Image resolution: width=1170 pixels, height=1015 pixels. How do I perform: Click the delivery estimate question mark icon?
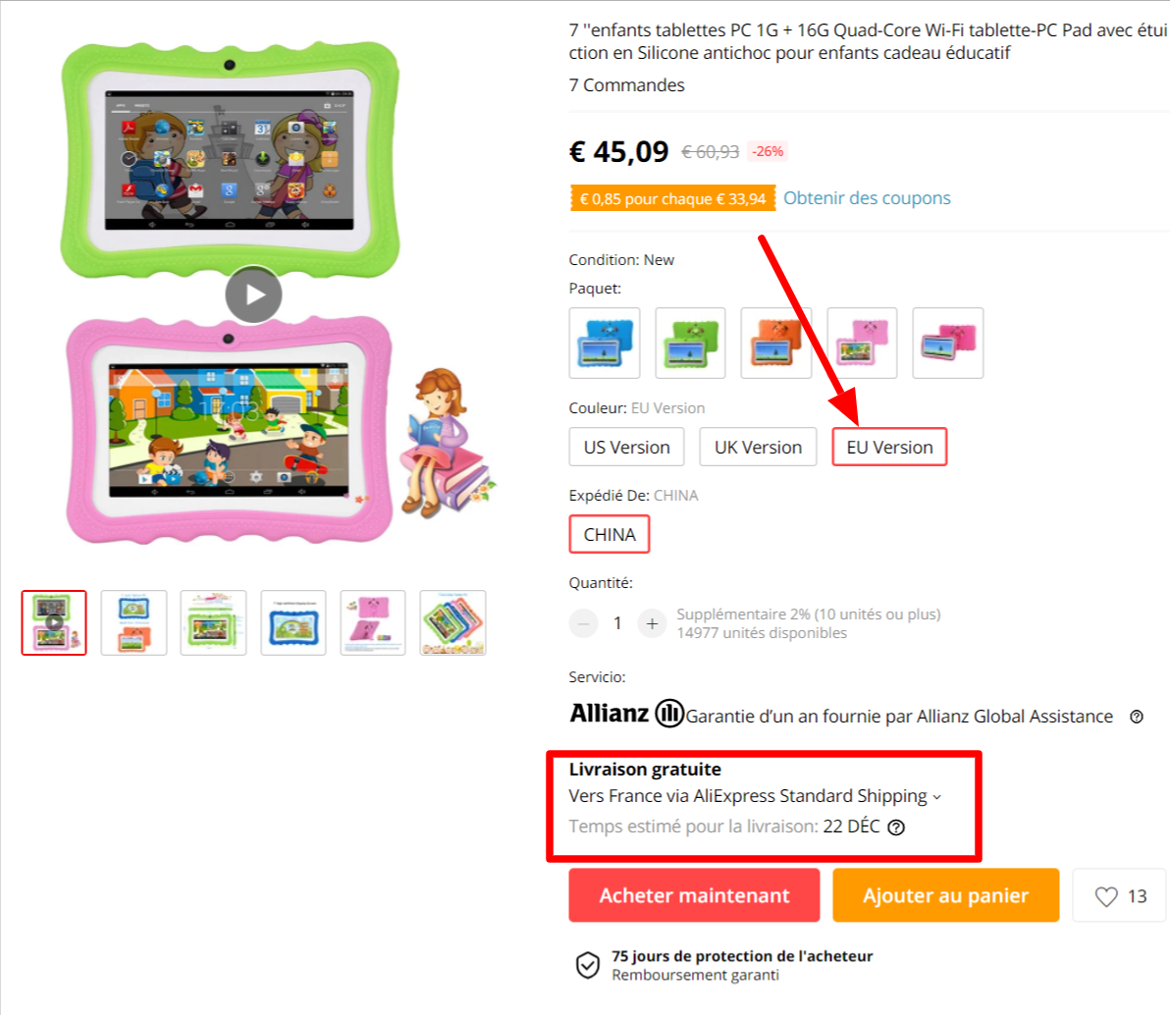[x=896, y=827]
